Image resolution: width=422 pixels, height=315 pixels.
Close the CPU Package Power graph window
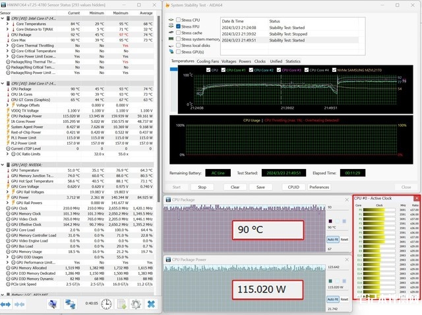347,260
